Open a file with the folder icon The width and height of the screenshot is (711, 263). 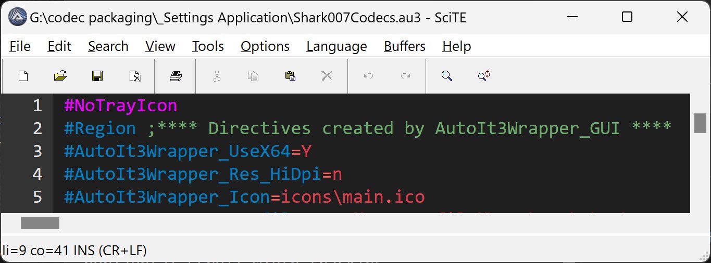click(x=60, y=76)
